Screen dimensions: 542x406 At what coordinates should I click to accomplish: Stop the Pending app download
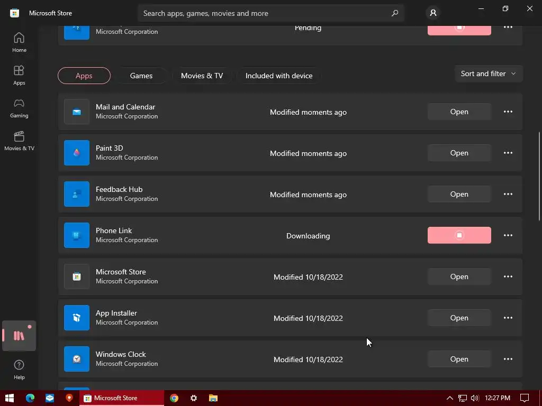click(x=459, y=30)
